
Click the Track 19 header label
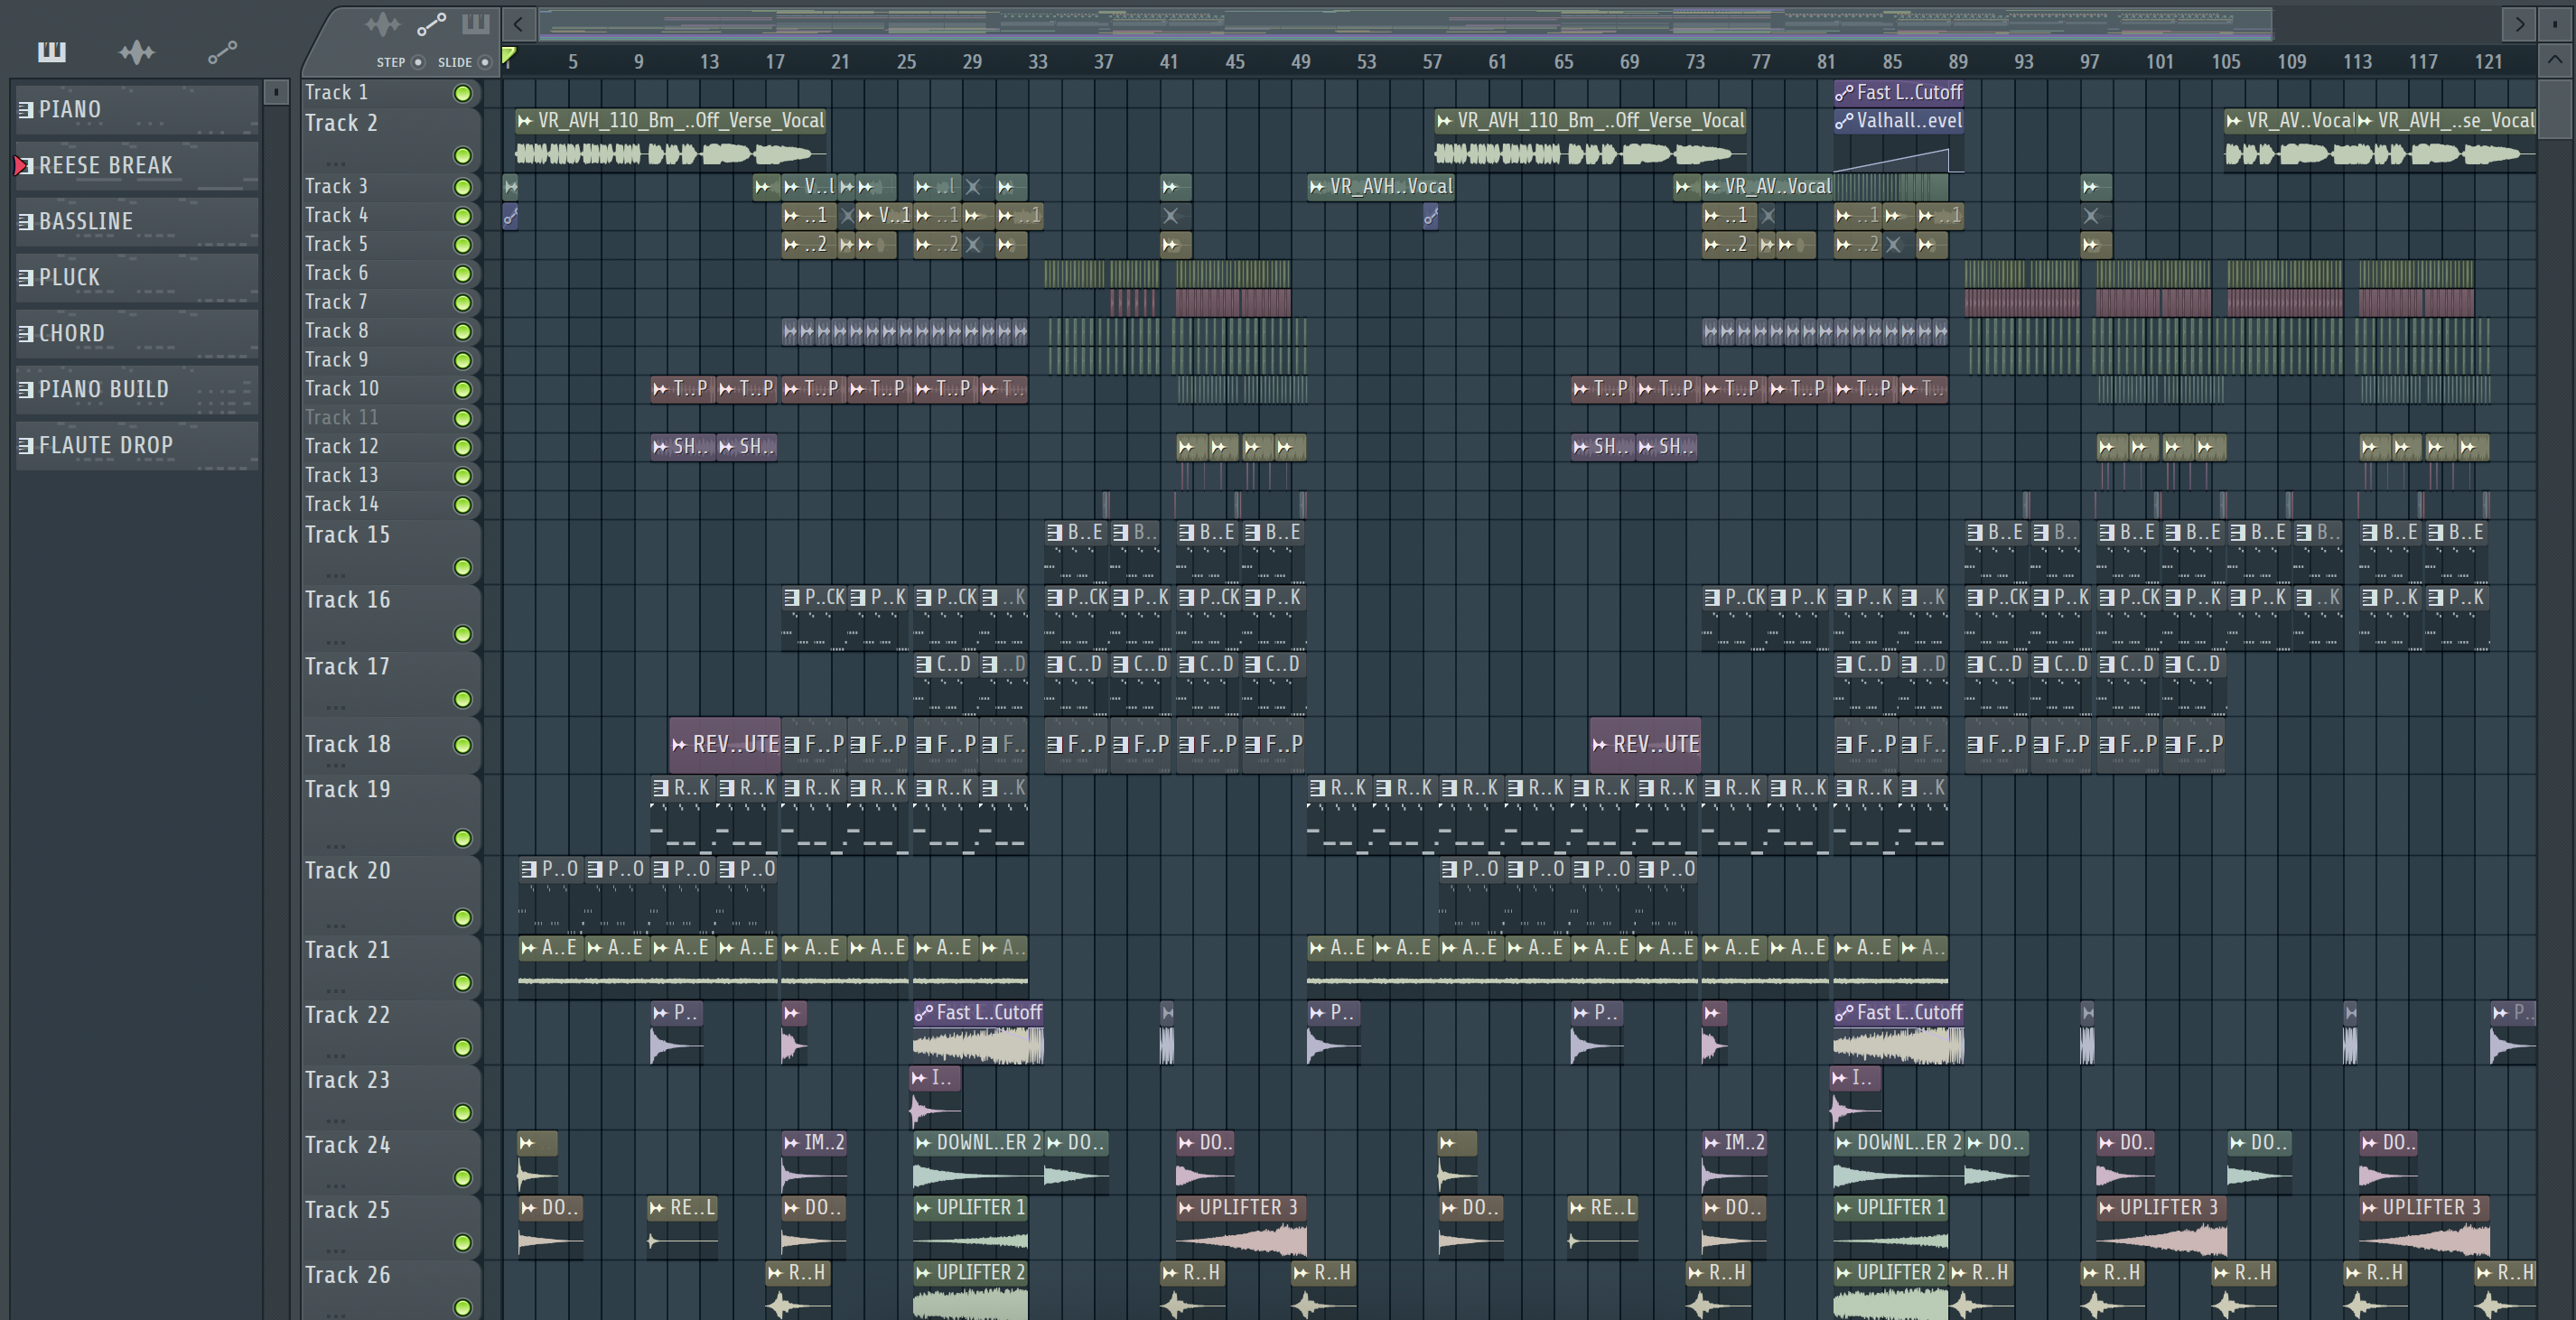[346, 789]
